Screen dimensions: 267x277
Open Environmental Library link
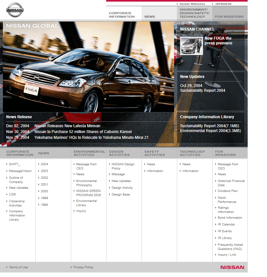coord(87,203)
